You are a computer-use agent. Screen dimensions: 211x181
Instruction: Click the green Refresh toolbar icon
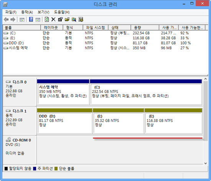pyautogui.click(x=47, y=20)
